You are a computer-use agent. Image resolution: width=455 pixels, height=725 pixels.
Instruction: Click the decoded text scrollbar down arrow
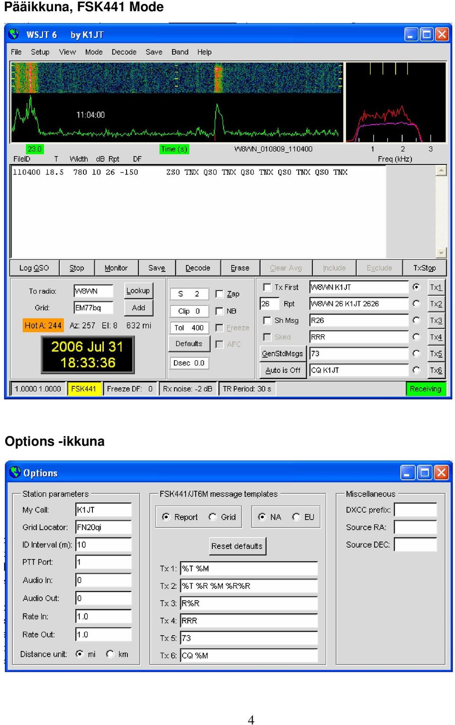[x=441, y=253]
